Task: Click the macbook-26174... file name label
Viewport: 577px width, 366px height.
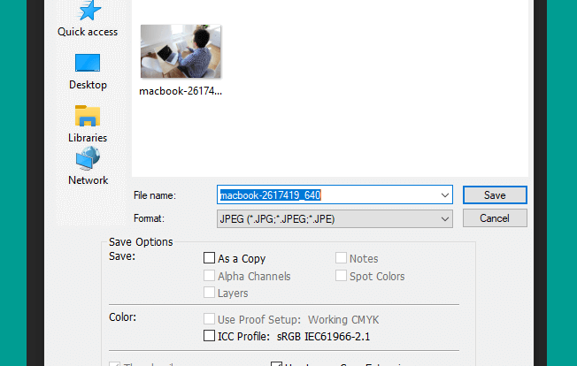Action: click(181, 91)
